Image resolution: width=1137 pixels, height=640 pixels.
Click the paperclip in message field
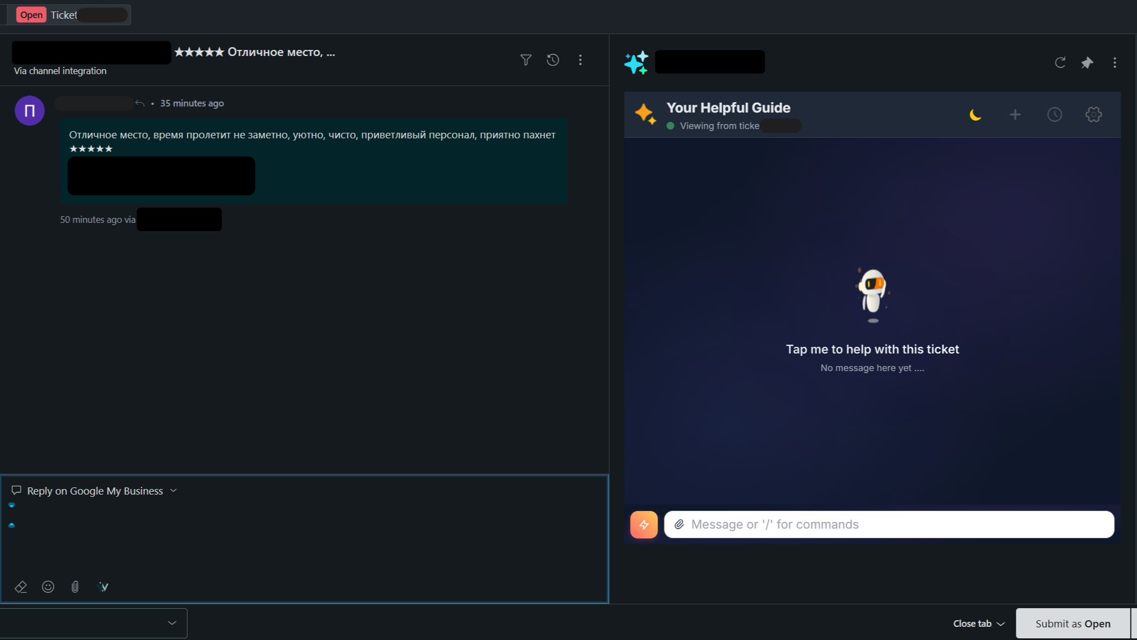[x=679, y=525]
